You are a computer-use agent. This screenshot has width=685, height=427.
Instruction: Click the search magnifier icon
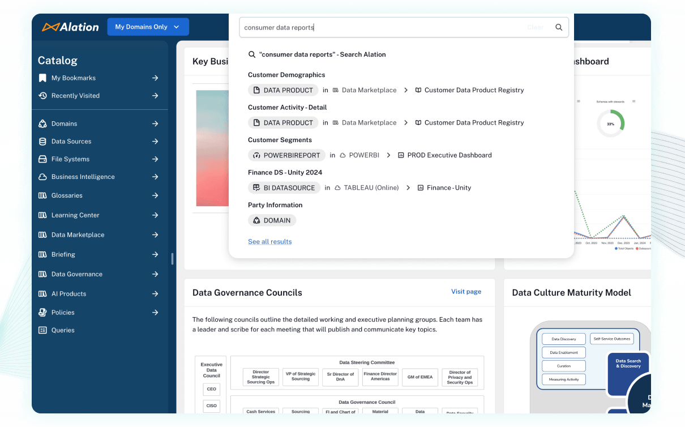click(559, 27)
